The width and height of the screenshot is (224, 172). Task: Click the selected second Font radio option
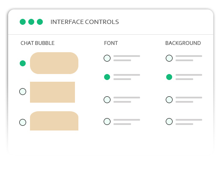pos(107,77)
